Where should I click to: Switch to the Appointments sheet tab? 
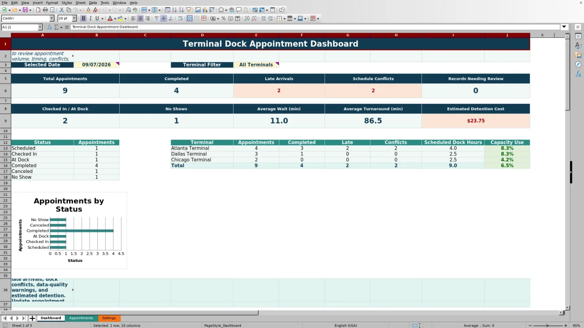[x=81, y=318]
